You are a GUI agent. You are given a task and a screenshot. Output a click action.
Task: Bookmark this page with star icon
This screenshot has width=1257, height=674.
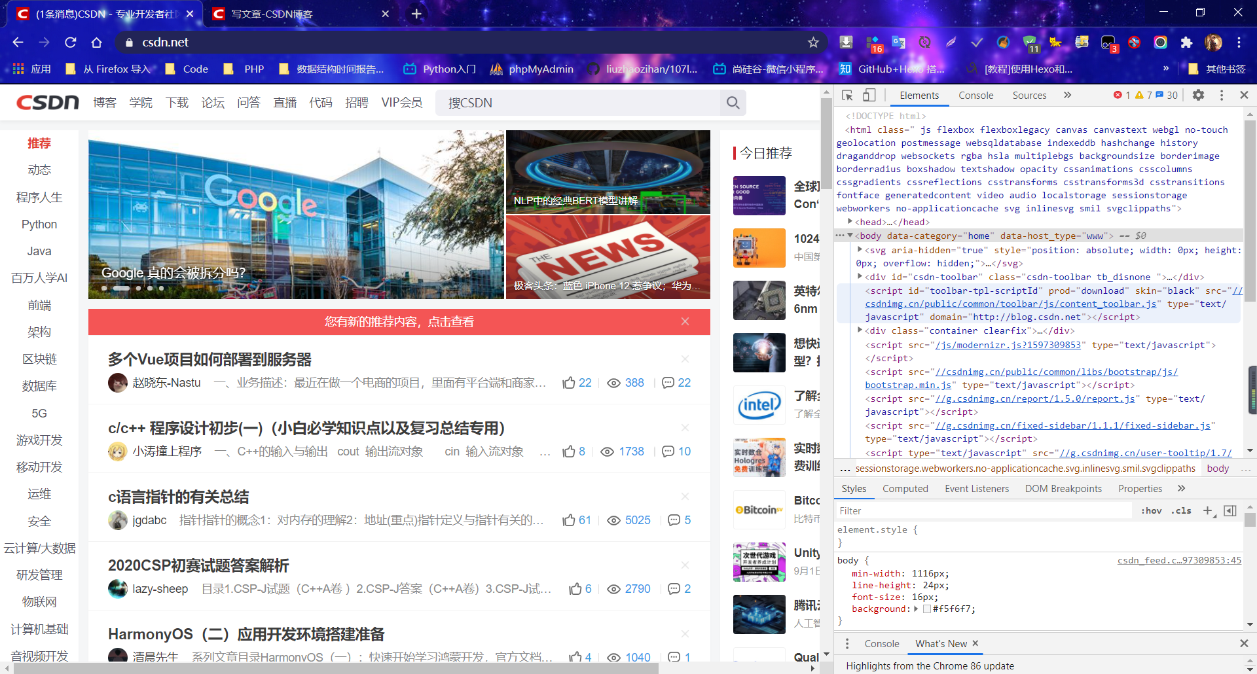tap(813, 42)
